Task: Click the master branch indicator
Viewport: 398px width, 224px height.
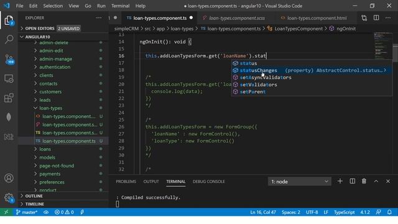Action: 26,212
